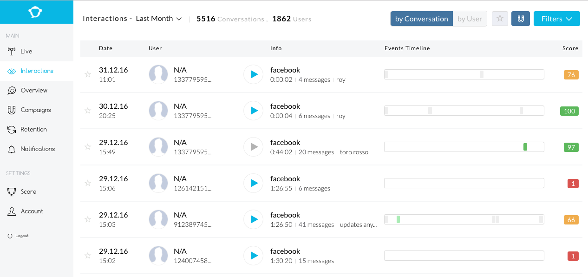Play the 41 messages conversation
This screenshot has height=277, width=588.
254,219
